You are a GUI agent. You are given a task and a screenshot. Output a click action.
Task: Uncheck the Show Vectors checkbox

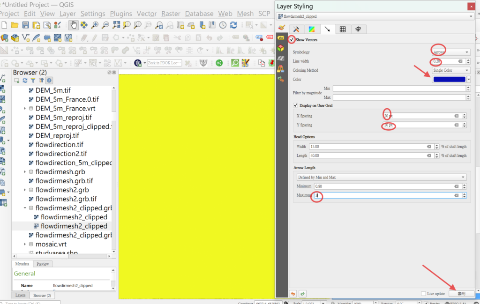click(292, 40)
